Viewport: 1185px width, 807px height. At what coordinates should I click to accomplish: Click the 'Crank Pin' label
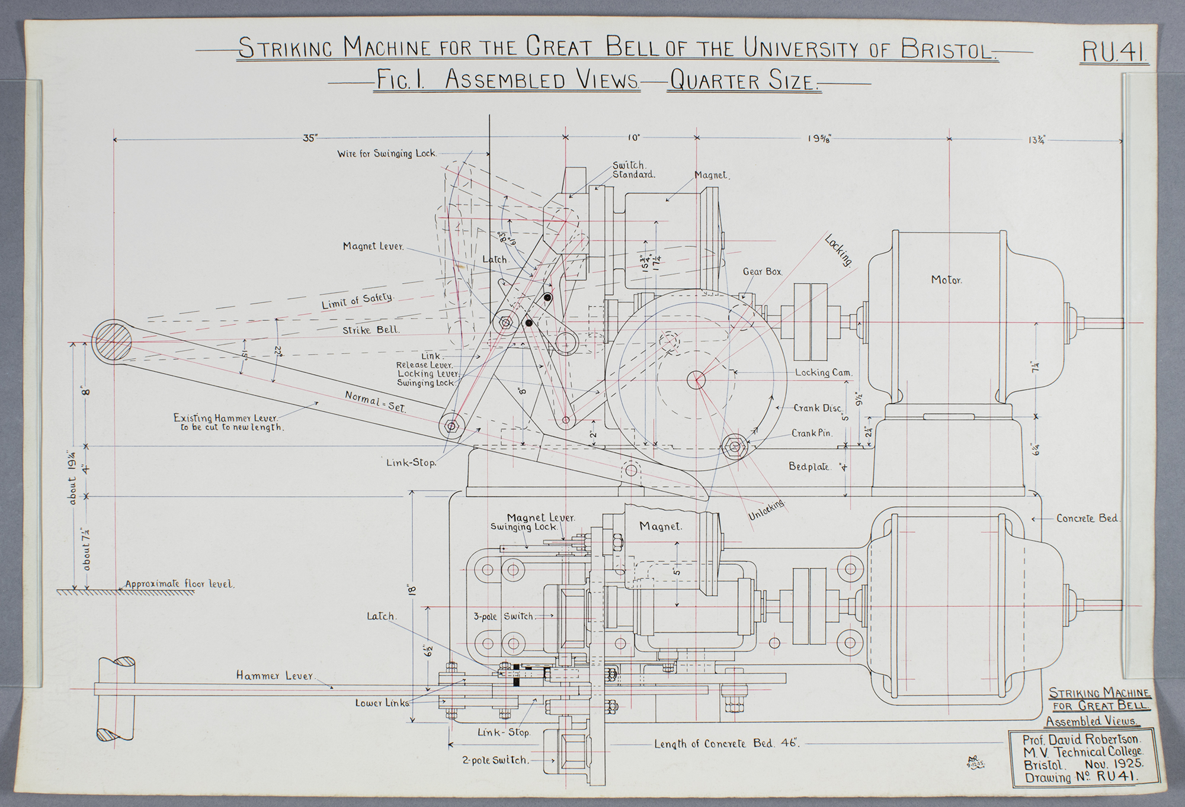point(812,433)
